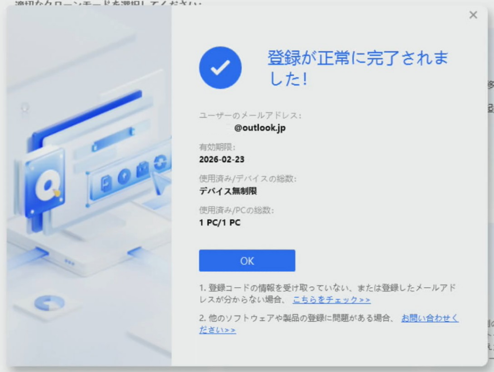Click the cursor arrow graphic in the illustration

[161, 183]
